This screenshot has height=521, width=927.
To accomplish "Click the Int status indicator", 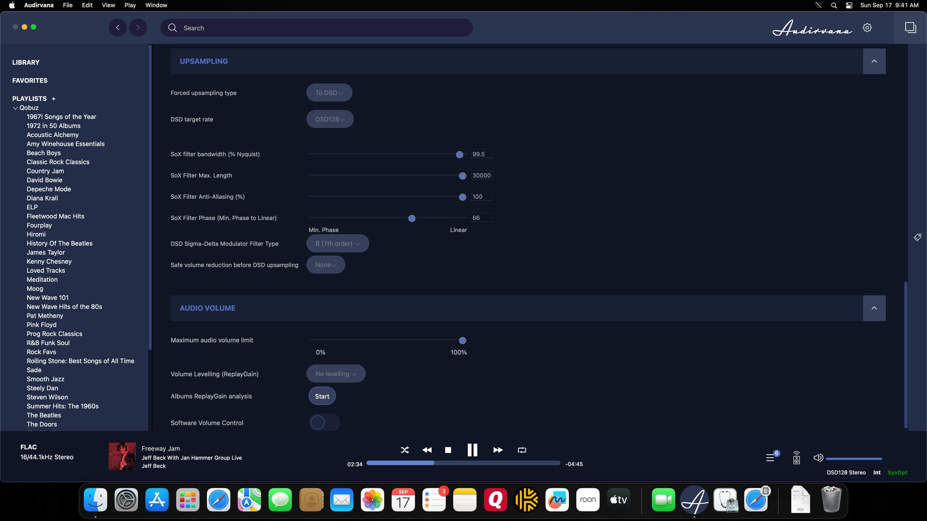I will (877, 473).
